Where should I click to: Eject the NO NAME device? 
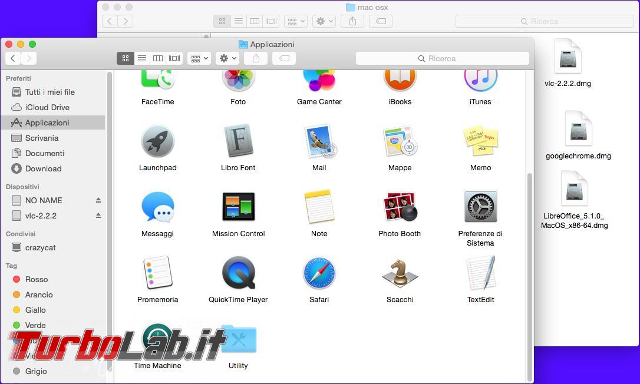pos(98,200)
